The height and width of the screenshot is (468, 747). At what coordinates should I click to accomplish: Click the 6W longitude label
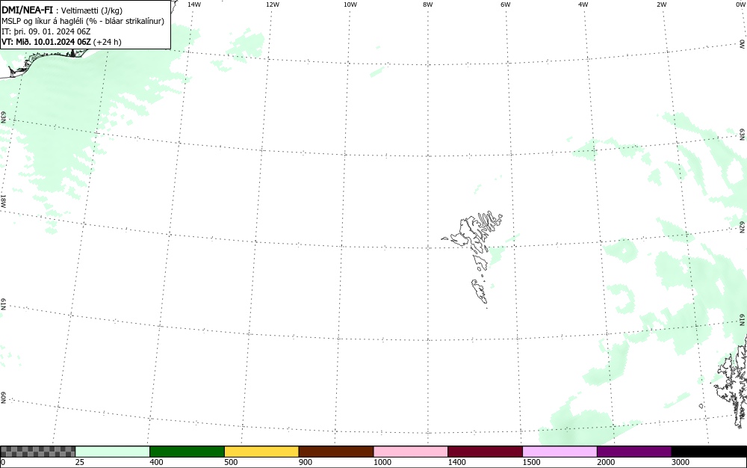tap(506, 4)
